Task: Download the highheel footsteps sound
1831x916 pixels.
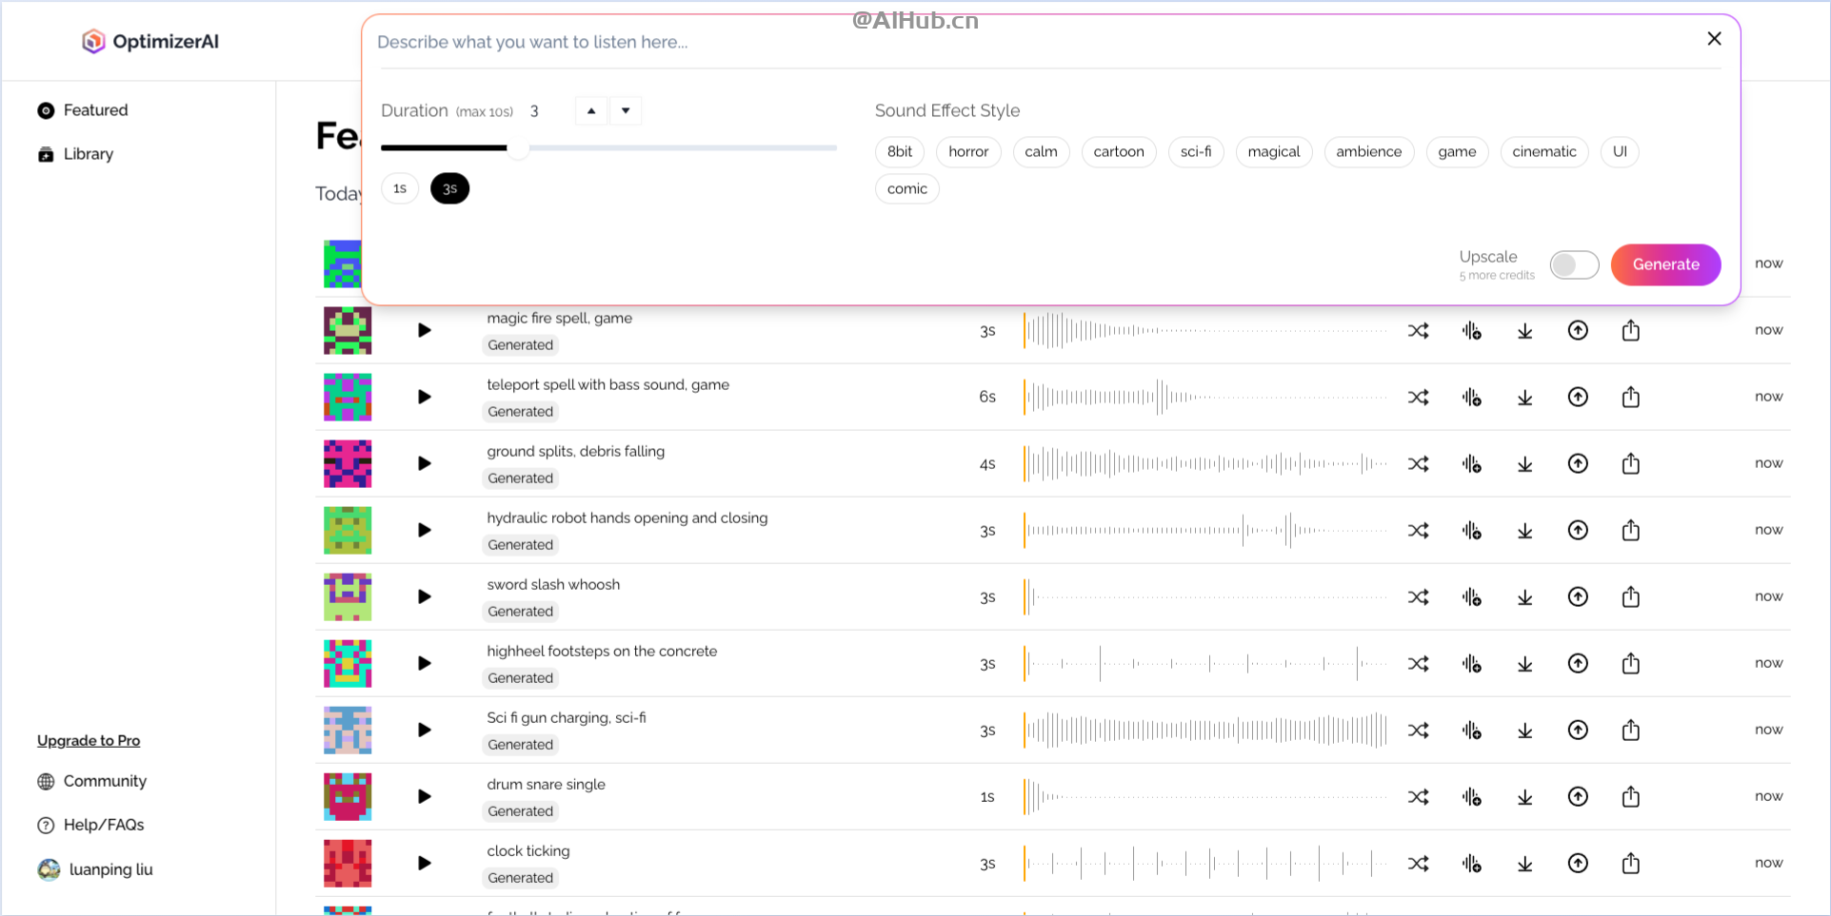Action: click(x=1524, y=664)
